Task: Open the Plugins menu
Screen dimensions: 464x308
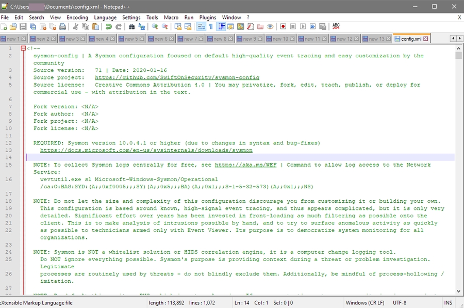Action: pos(208,18)
